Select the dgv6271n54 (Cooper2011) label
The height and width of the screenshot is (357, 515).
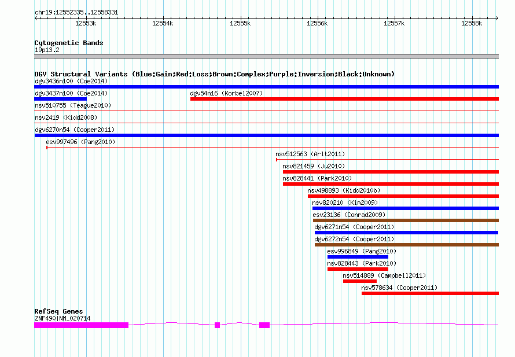pyautogui.click(x=354, y=227)
